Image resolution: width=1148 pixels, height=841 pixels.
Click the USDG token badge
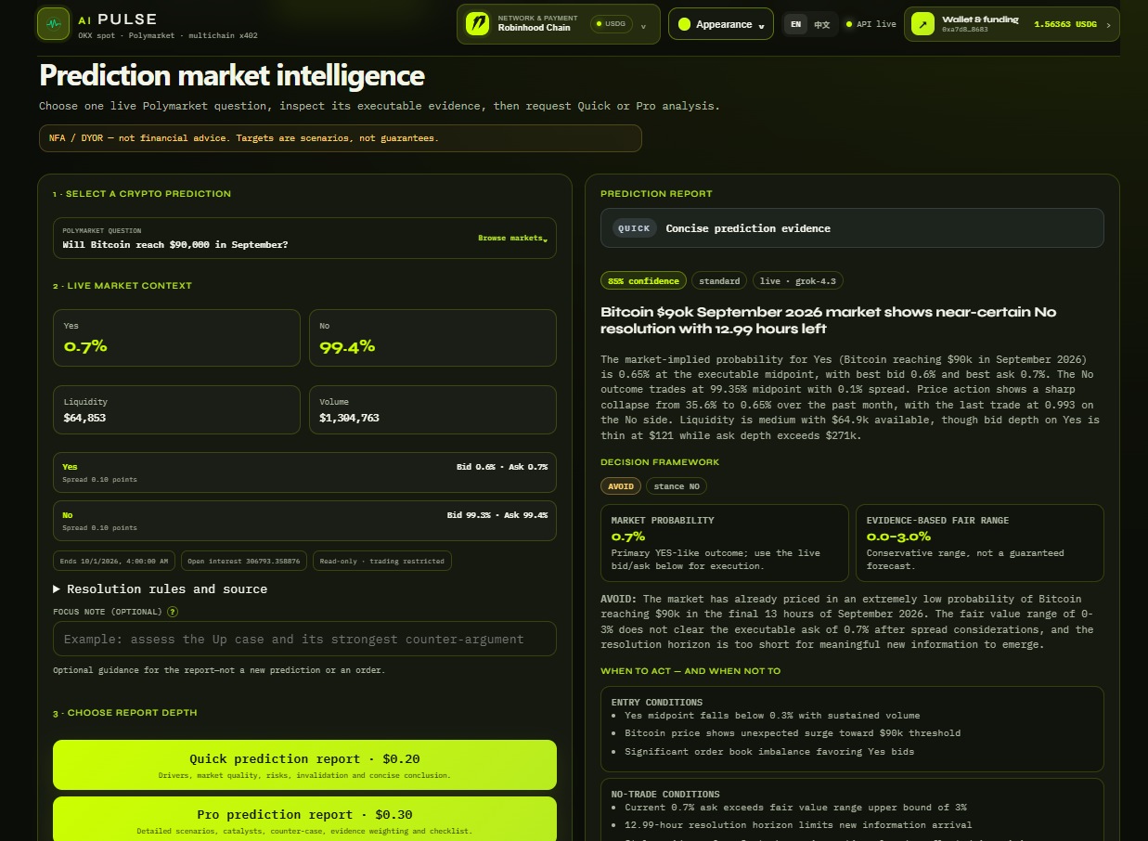point(611,24)
